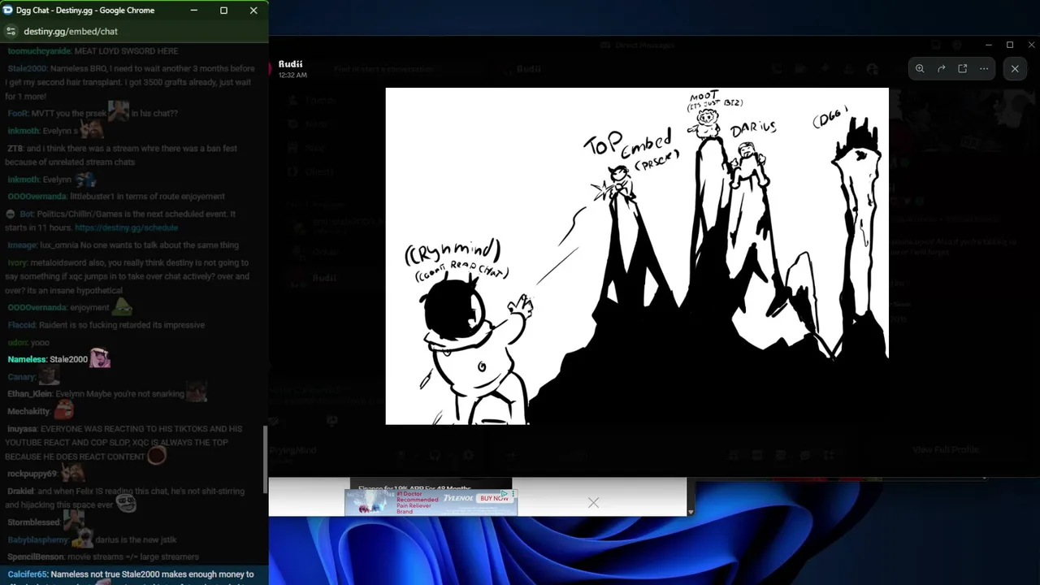1040x585 pixels.
Task: Zoom into the image with magnifier icon
Action: tap(920, 69)
